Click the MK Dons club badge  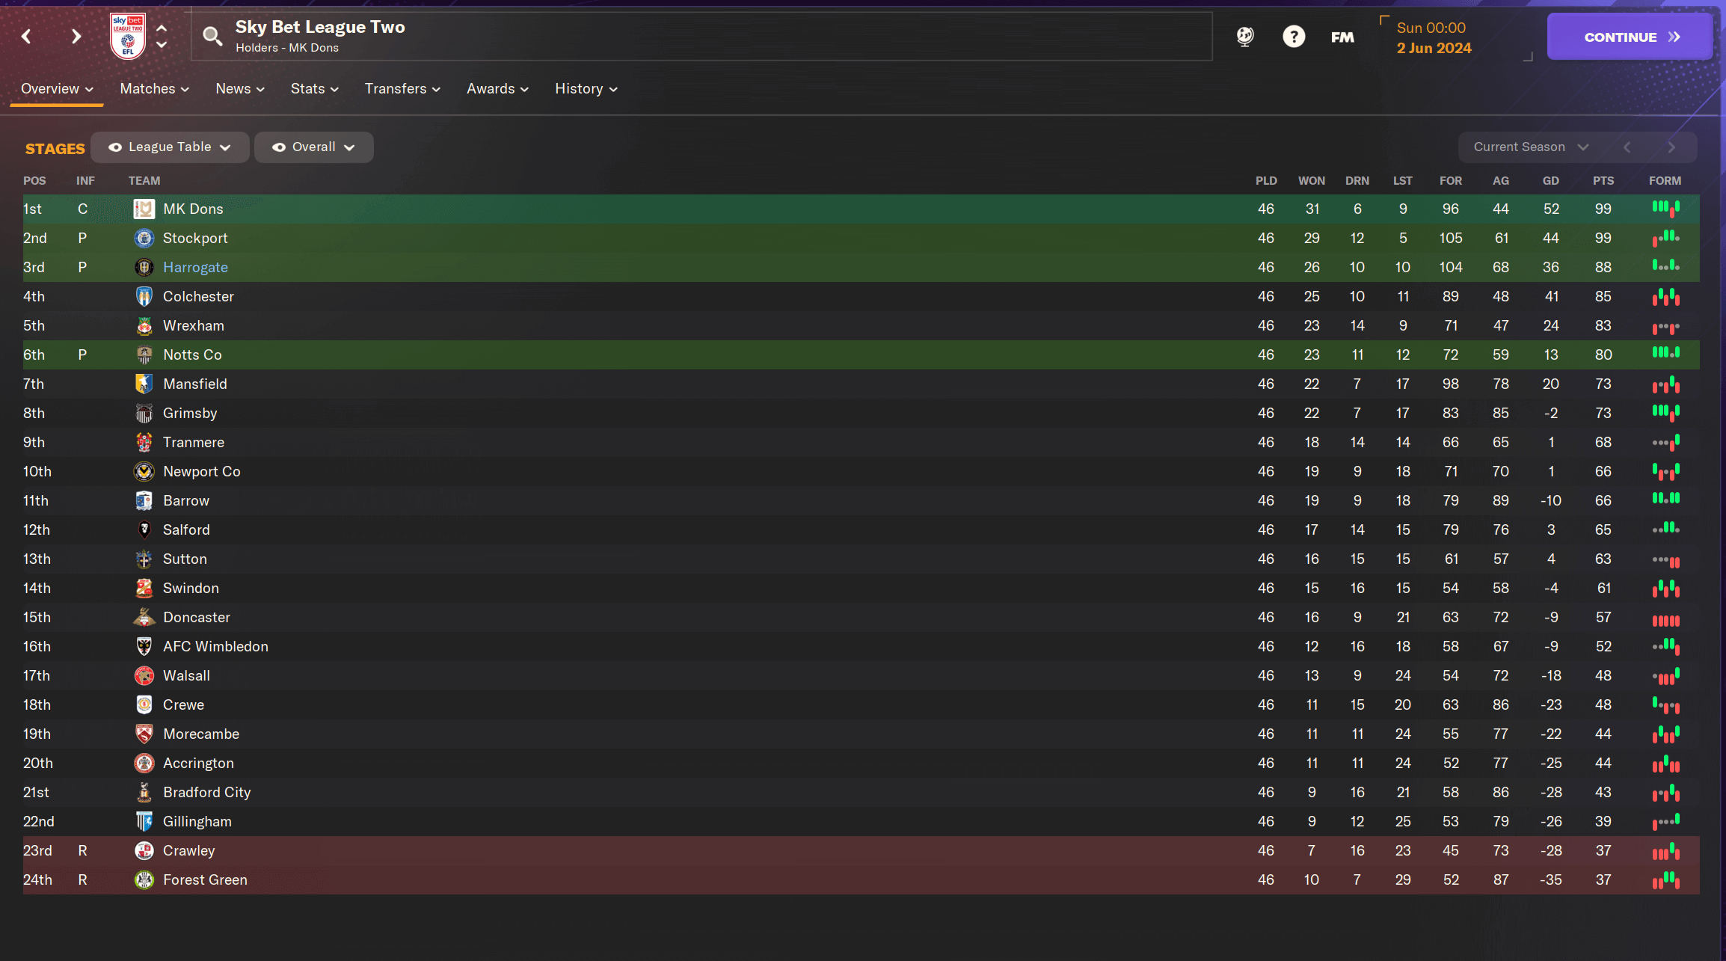(x=144, y=209)
